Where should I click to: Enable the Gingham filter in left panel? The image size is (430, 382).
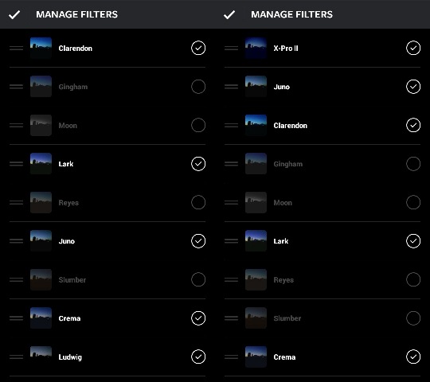[x=198, y=87]
